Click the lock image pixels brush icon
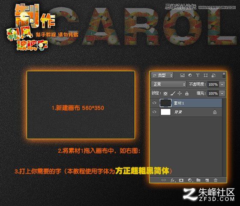This screenshot has width=240, height=206. 173,94
